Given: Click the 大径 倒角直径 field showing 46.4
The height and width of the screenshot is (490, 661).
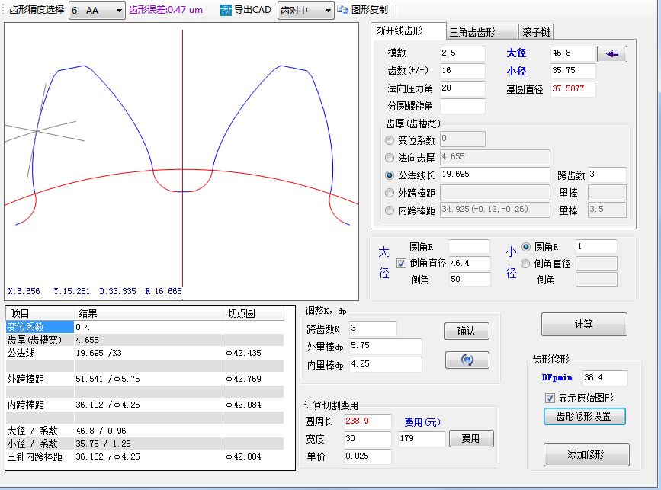Looking at the screenshot, I should pyautogui.click(x=470, y=264).
